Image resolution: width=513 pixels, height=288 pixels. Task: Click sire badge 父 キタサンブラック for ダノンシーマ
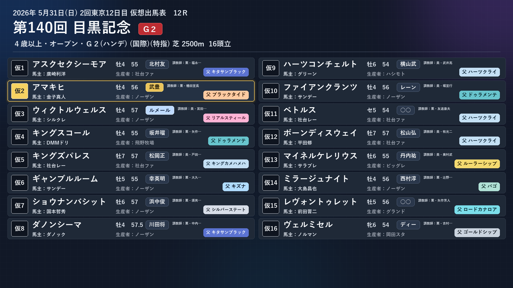(226, 233)
